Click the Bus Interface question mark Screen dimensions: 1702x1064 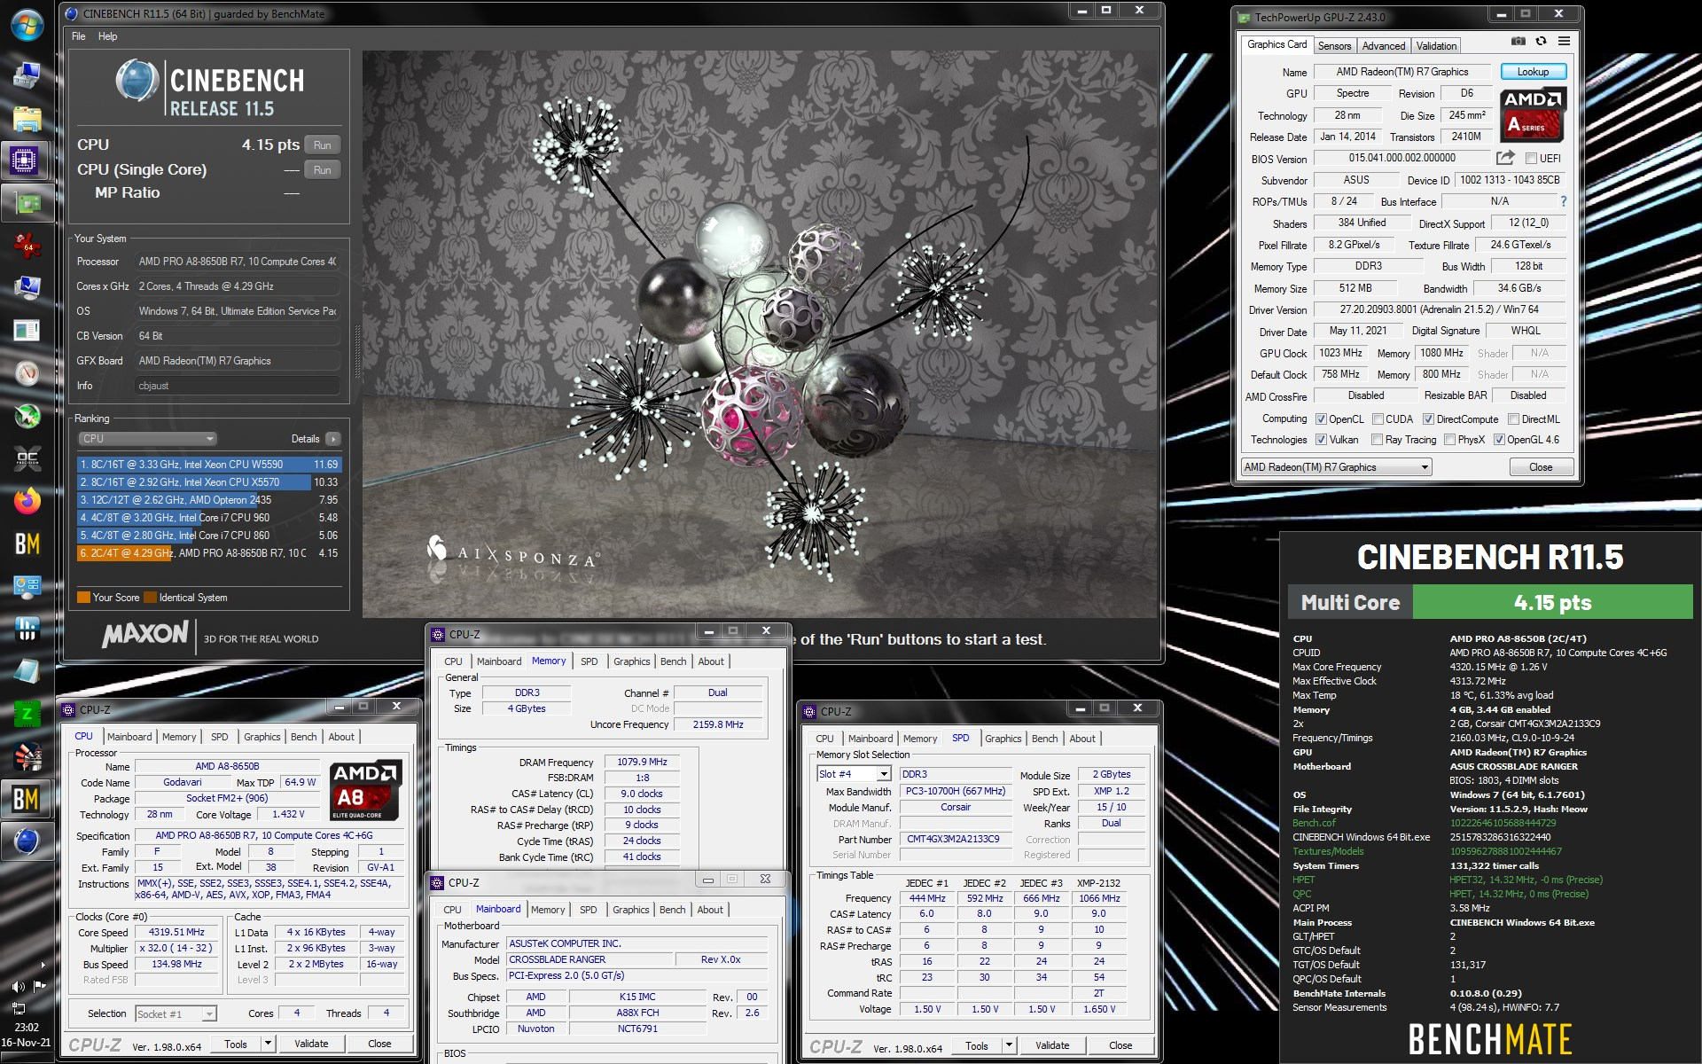point(1564,201)
